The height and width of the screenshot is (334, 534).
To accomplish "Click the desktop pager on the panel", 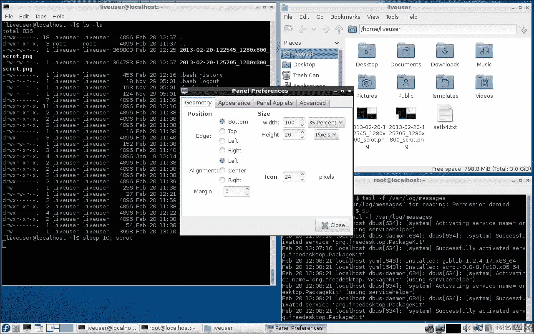I will (x=59, y=328).
